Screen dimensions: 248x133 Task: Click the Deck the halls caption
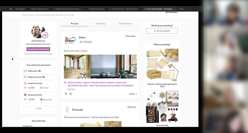(162, 125)
